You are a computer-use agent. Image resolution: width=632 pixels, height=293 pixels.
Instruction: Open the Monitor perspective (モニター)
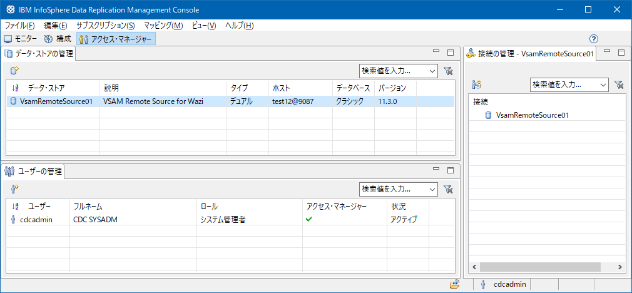[x=21, y=39]
